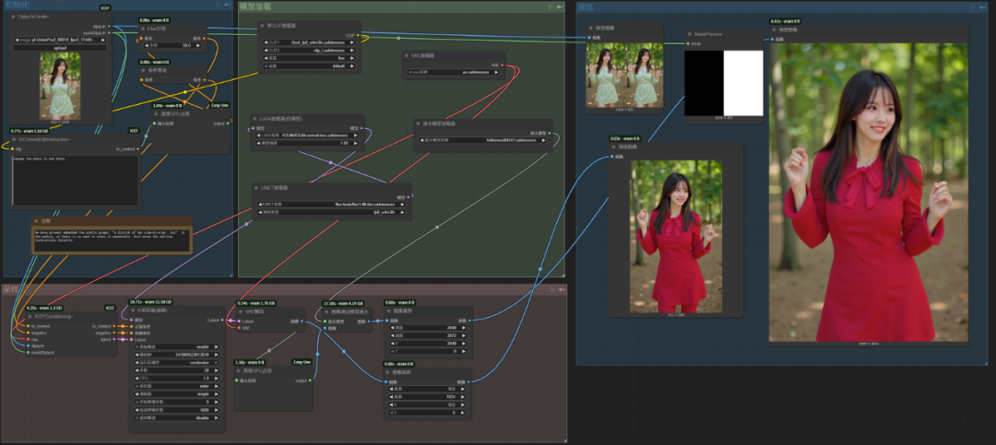Image resolution: width=996 pixels, height=445 pixels.
Task: Click the play icon on 初始化 group header
Action: (x=218, y=6)
